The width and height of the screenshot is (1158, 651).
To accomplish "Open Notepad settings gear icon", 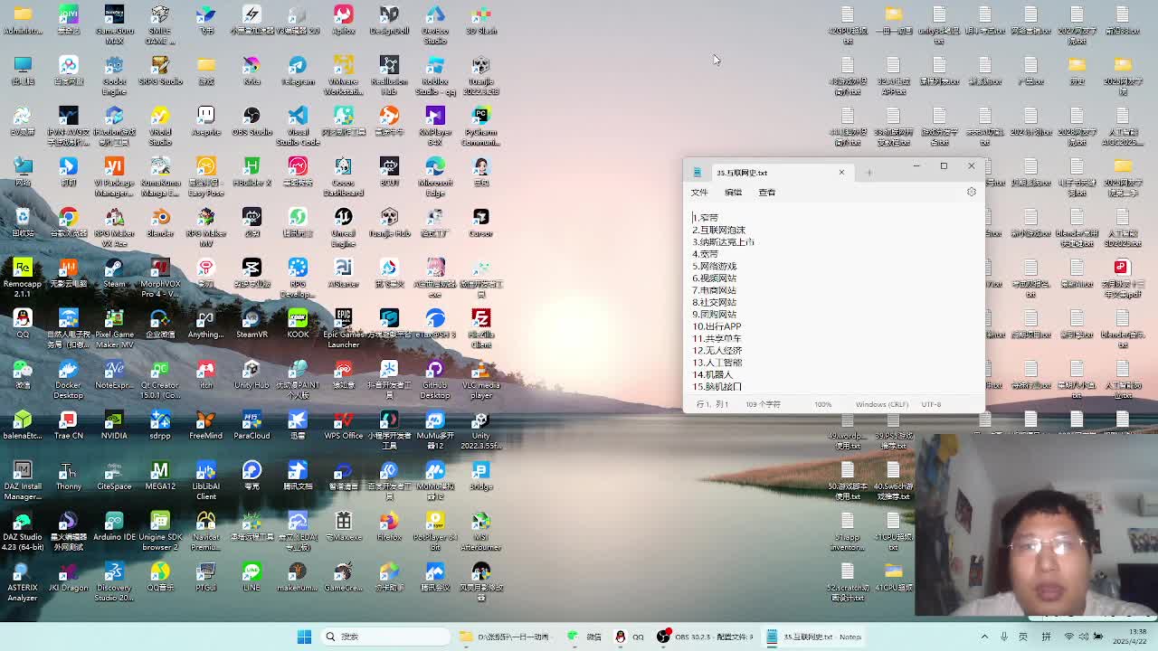I will (971, 192).
